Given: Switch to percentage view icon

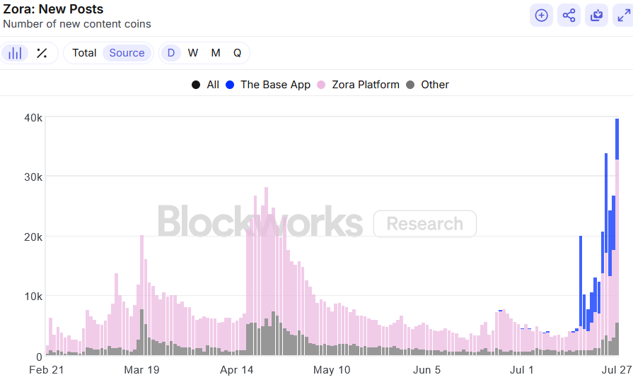Looking at the screenshot, I should [42, 53].
